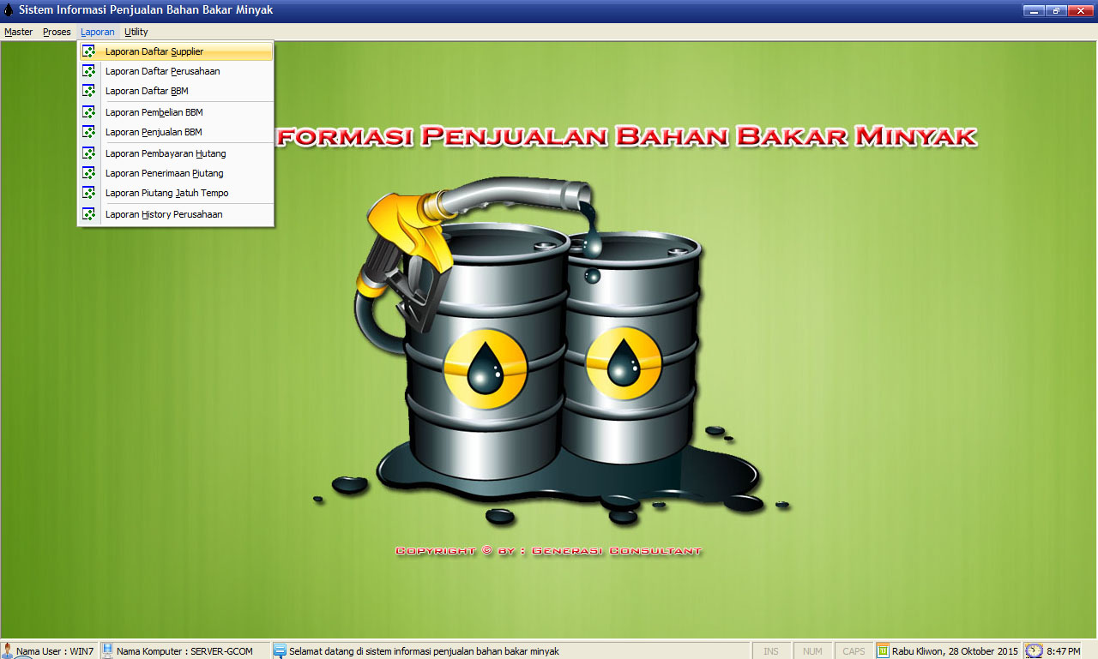Click the CAPS indicator in status bar
1098x659 pixels.
853,651
